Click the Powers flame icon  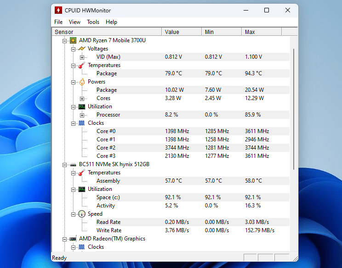tap(82, 82)
